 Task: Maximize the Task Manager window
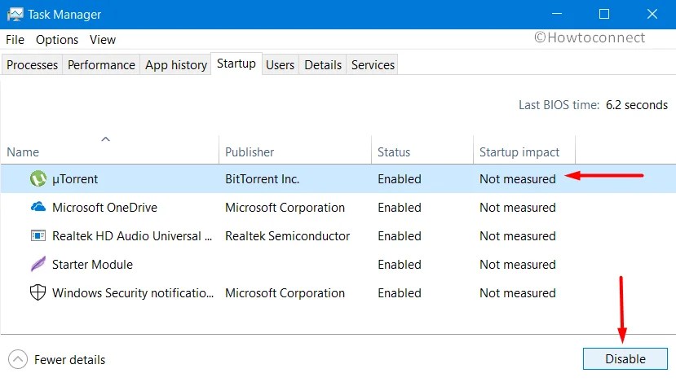coord(604,14)
